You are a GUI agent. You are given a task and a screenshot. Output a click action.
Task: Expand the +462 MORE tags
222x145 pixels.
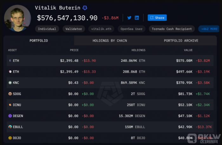[209, 29]
